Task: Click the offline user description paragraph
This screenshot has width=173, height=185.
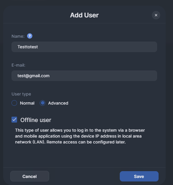Action: point(80,136)
